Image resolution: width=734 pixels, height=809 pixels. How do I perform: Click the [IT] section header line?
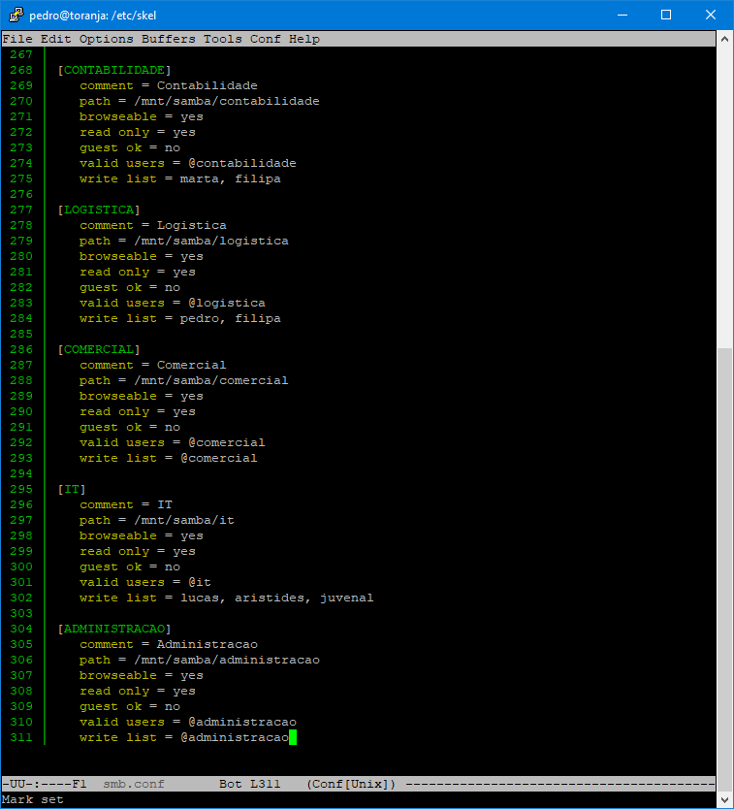click(x=71, y=489)
